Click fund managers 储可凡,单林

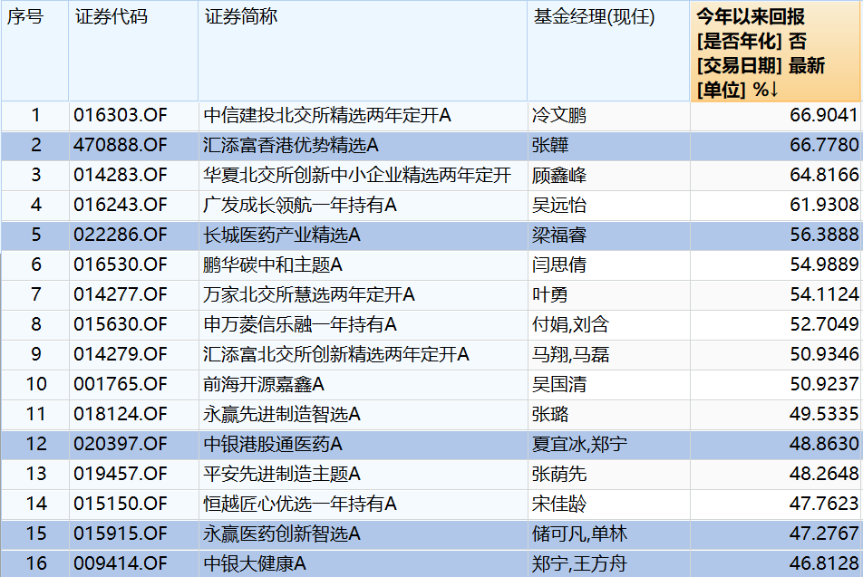(x=579, y=534)
